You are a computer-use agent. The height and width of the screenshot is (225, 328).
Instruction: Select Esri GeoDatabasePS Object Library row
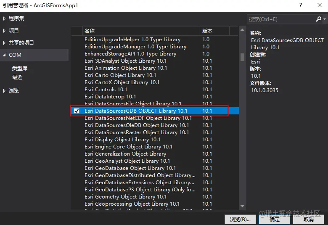coord(155,189)
